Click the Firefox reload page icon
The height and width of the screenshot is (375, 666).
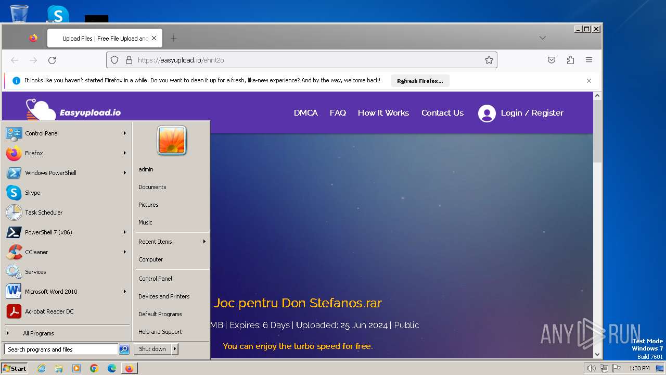point(52,60)
